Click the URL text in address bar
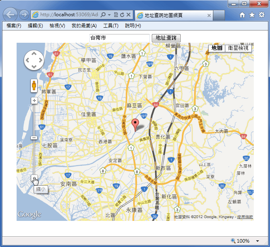The image size is (270, 247). click(x=69, y=15)
